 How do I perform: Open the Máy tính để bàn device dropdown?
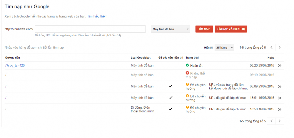coord(171,29)
